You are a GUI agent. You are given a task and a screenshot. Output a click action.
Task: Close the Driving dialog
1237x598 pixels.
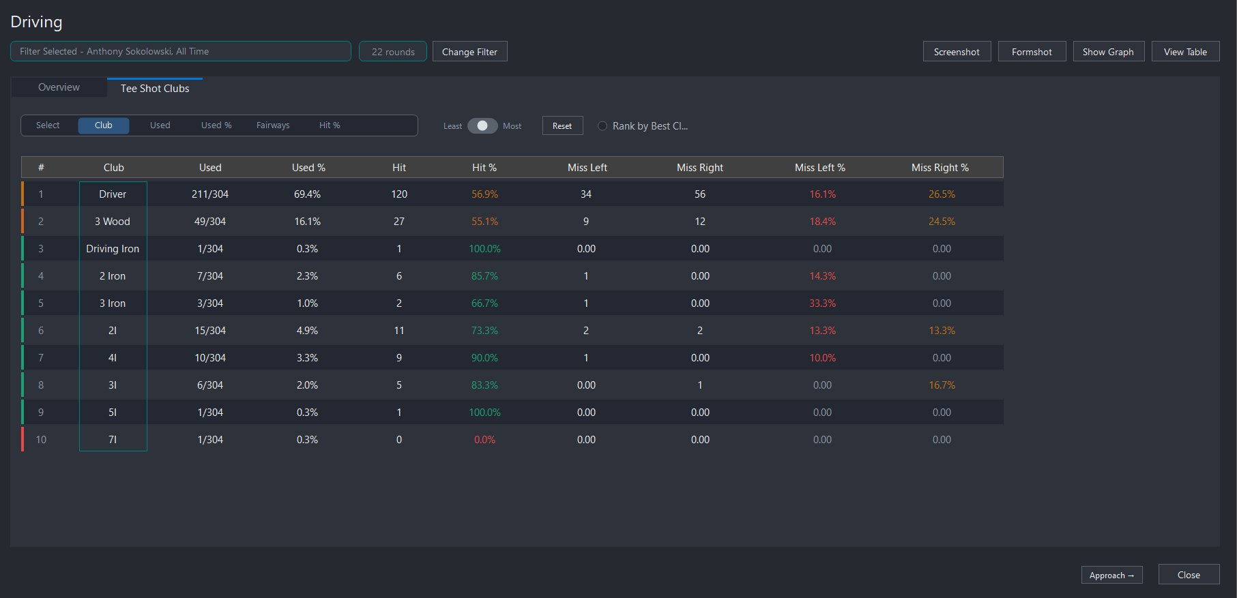1189,575
